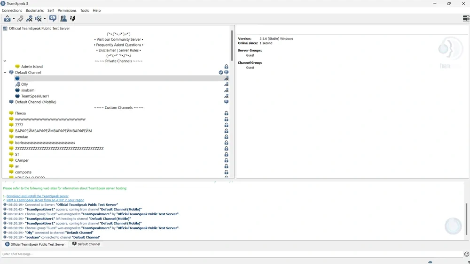Open Bookmarks menu
Screen dimensions: 470x264
pos(35,10)
